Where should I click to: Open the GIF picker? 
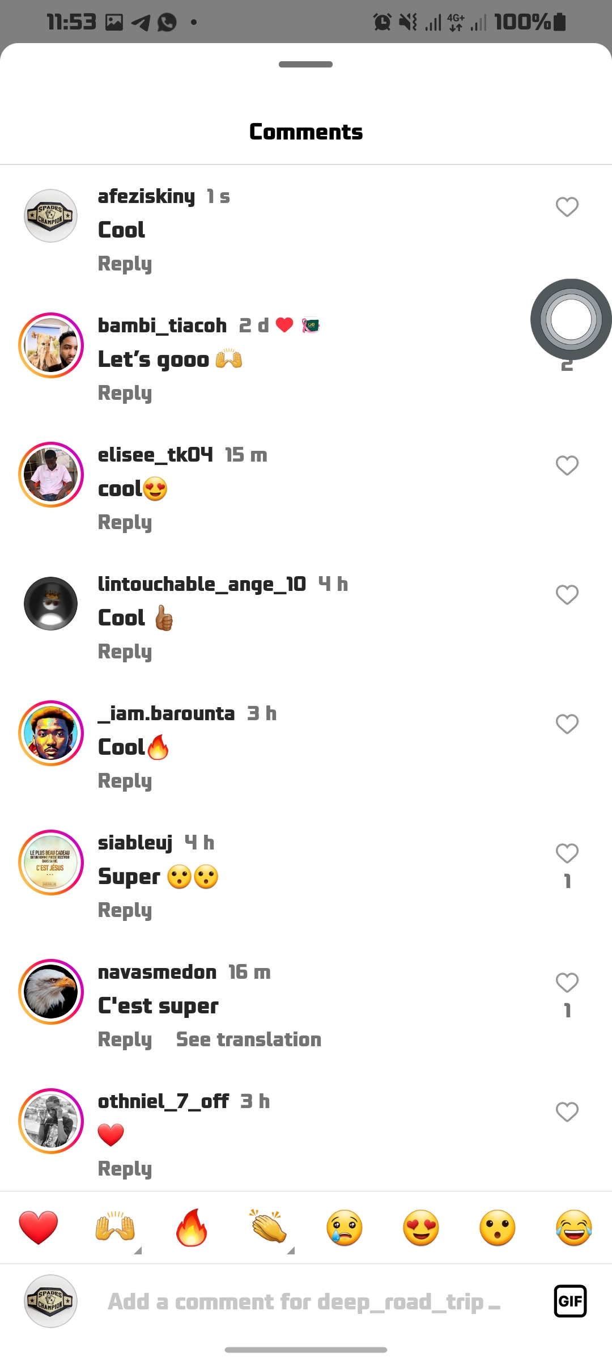(570, 1301)
